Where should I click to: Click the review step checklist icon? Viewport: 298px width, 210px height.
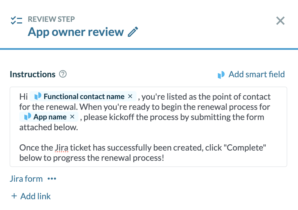coord(16,21)
